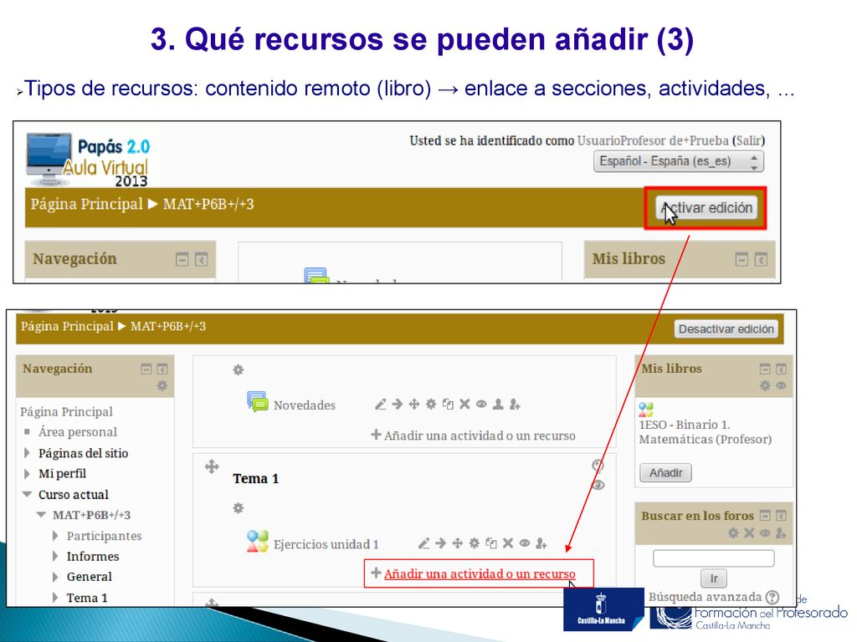Click the Tema 1 section move handle

point(212,466)
